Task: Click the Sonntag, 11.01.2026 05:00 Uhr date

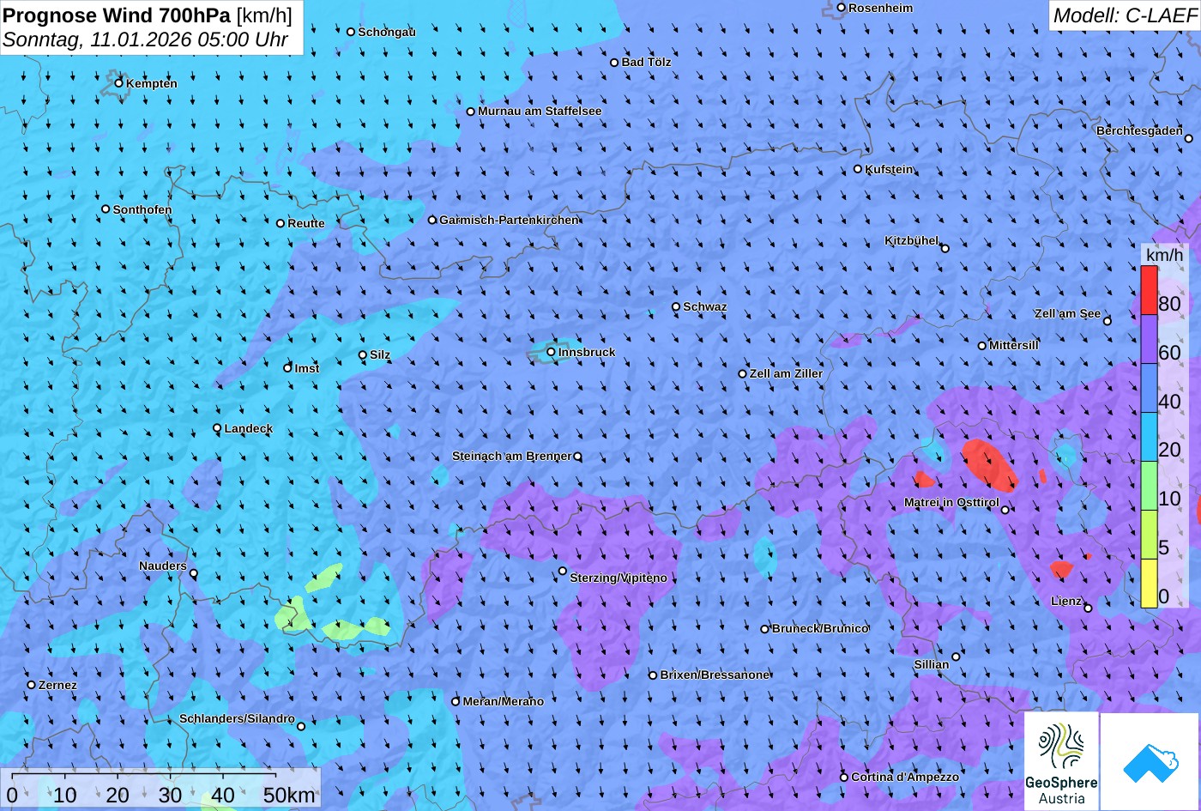Action: click(146, 39)
